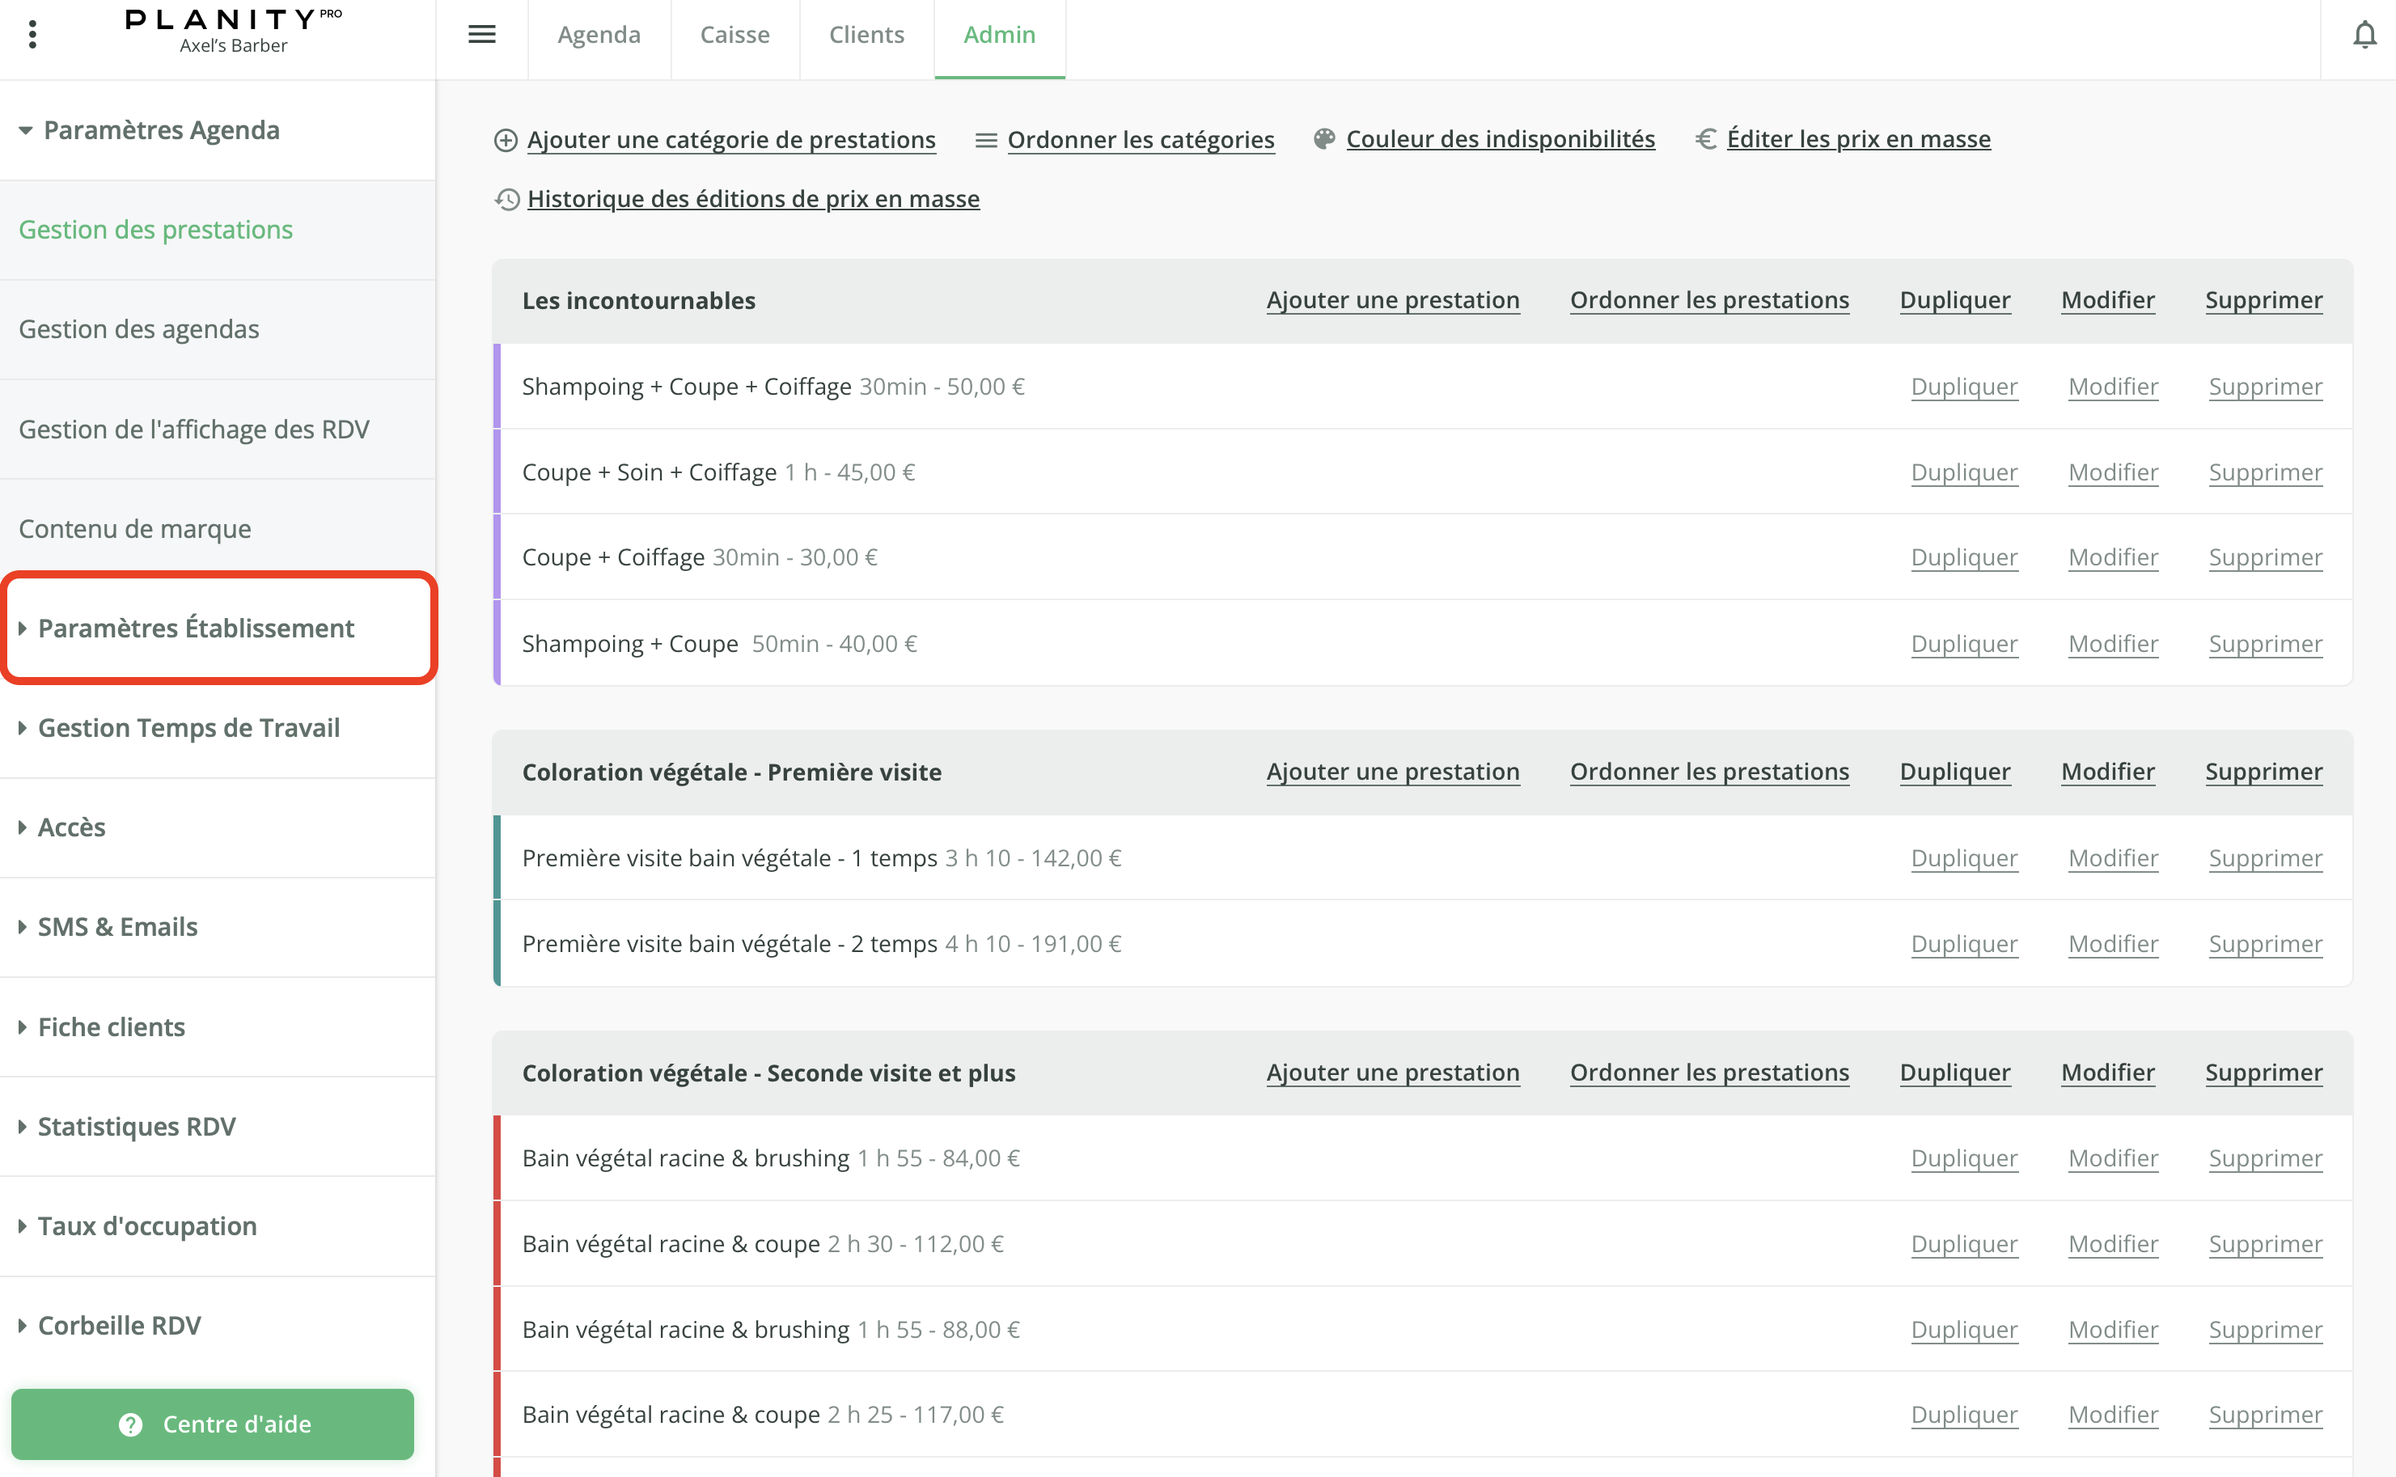This screenshot has height=1477, width=2396.
Task: Expand Gestion Temps de Travail section
Action: point(188,728)
